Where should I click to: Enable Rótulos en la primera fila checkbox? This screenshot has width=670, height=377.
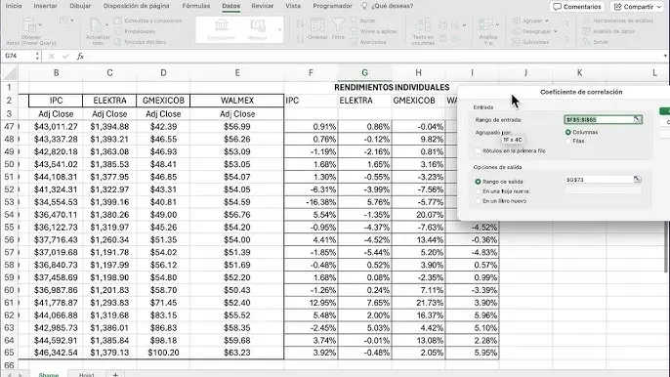click(479, 150)
